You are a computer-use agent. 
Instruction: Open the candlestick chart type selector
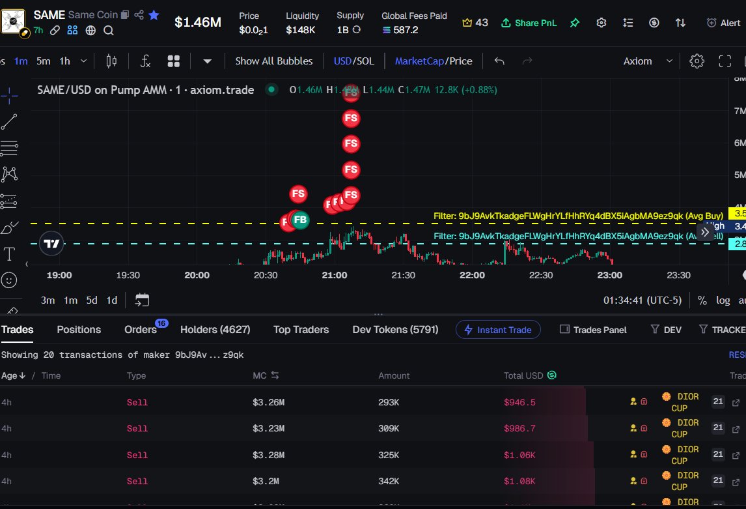tap(111, 61)
